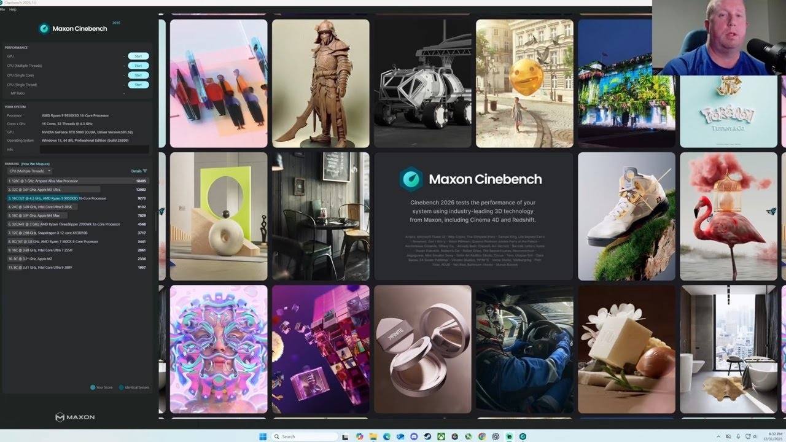The image size is (786, 442).
Task: Click the Maxon Cinebench info card
Action: (473, 216)
